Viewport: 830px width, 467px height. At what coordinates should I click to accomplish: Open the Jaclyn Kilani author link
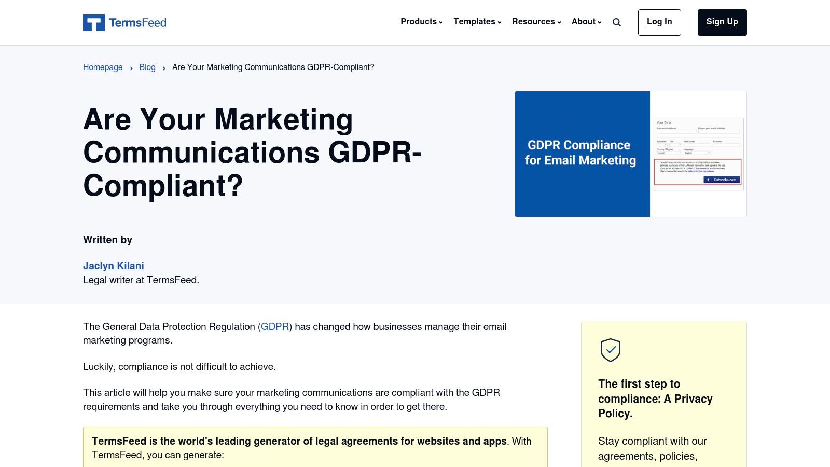(113, 265)
